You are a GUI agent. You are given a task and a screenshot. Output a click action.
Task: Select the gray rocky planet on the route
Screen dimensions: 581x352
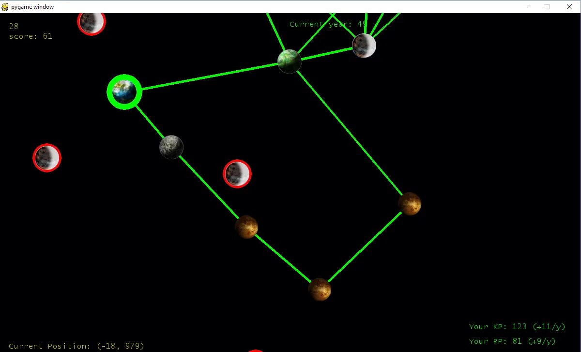click(171, 147)
